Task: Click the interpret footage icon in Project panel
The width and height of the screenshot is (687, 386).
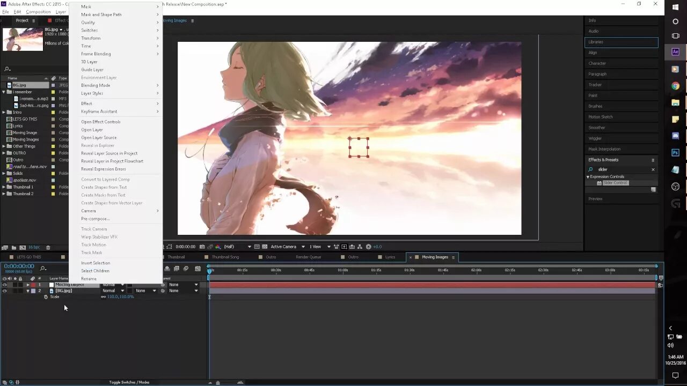Action: click(5, 248)
